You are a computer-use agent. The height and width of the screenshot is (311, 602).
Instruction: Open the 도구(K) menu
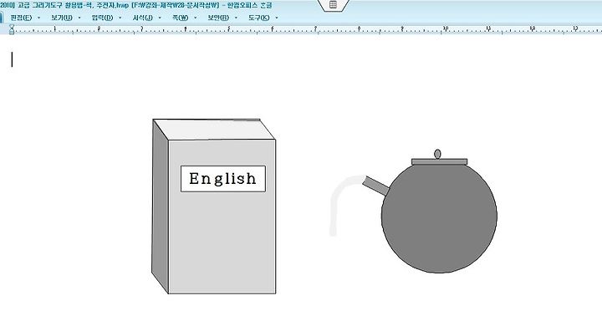[x=258, y=18]
